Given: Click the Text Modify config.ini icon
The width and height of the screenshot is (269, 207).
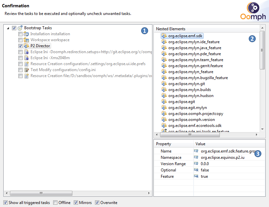Looking at the screenshot, I should pos(26,70).
